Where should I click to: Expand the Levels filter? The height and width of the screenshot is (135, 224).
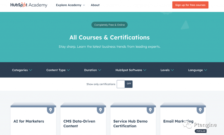click(x=167, y=70)
